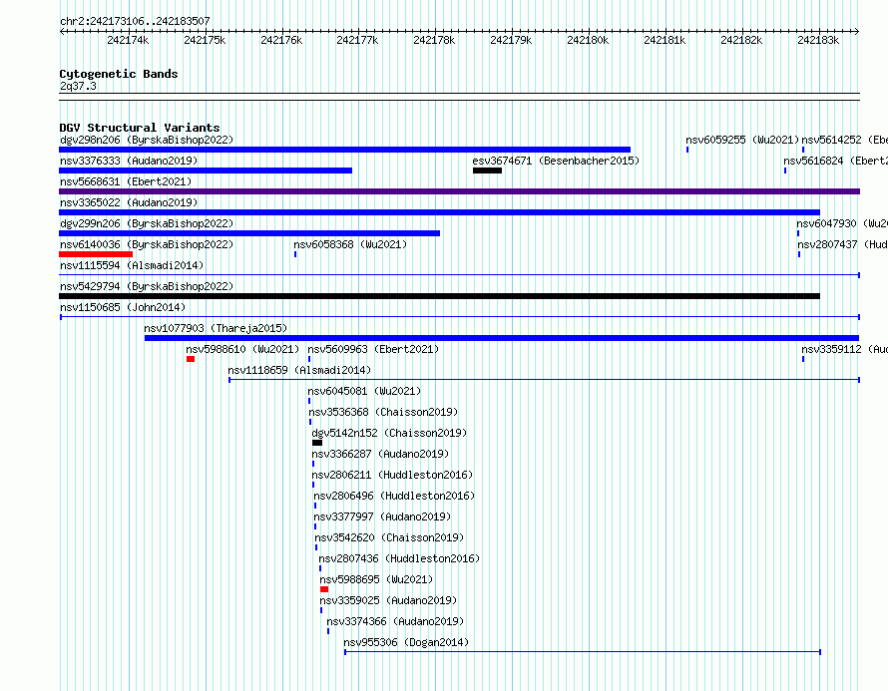The image size is (888, 691).
Task: Select the nsv3376333 (Audano2019) label
Action: (129, 161)
